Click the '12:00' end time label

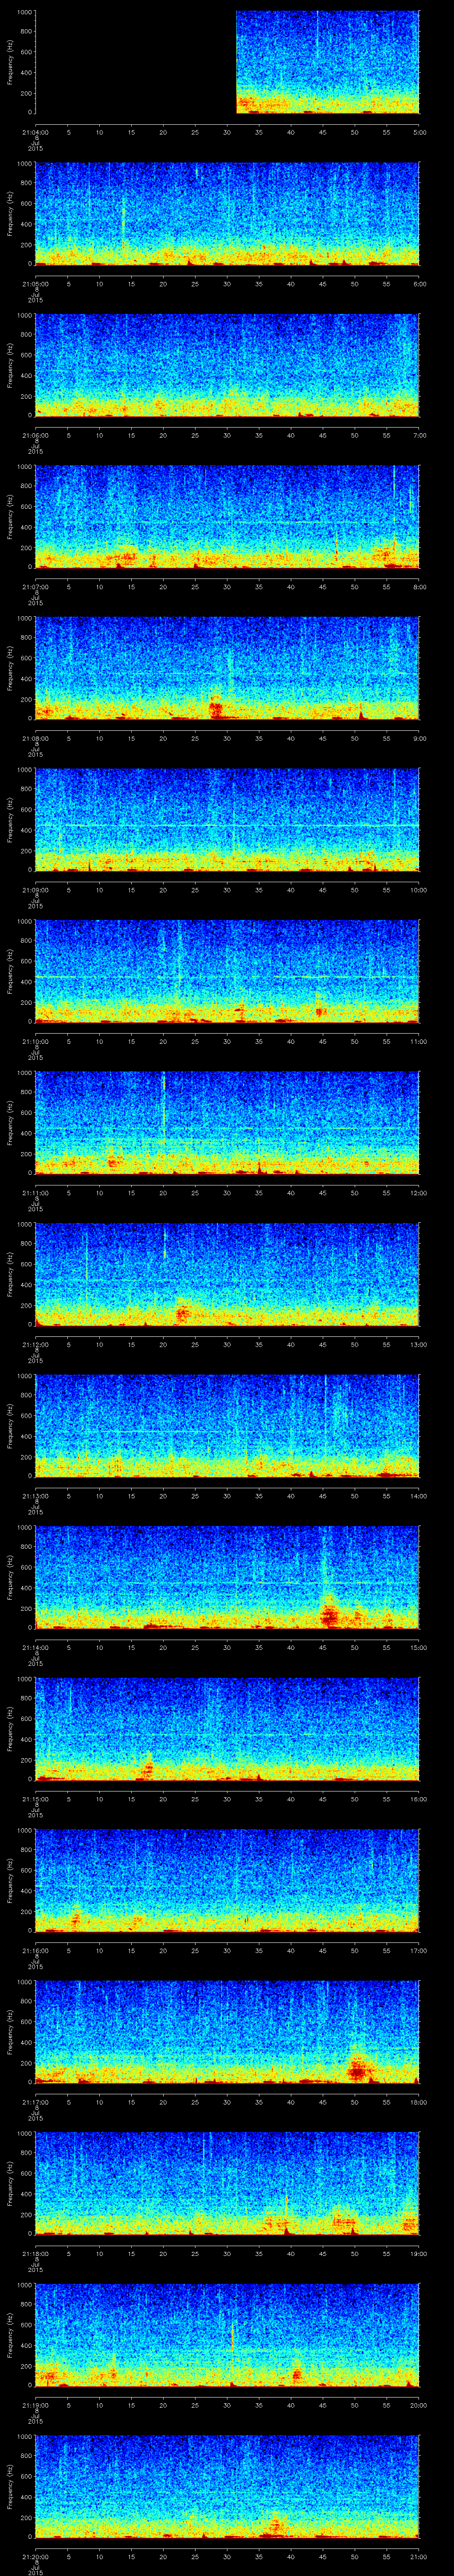point(418,1192)
